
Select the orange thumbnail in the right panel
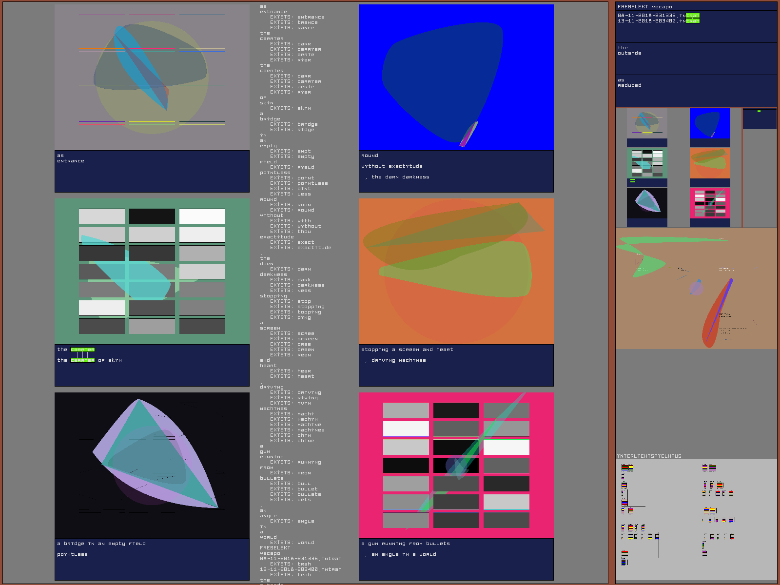[710, 163]
